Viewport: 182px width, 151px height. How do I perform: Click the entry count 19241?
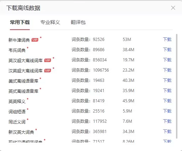pyautogui.click(x=99, y=91)
